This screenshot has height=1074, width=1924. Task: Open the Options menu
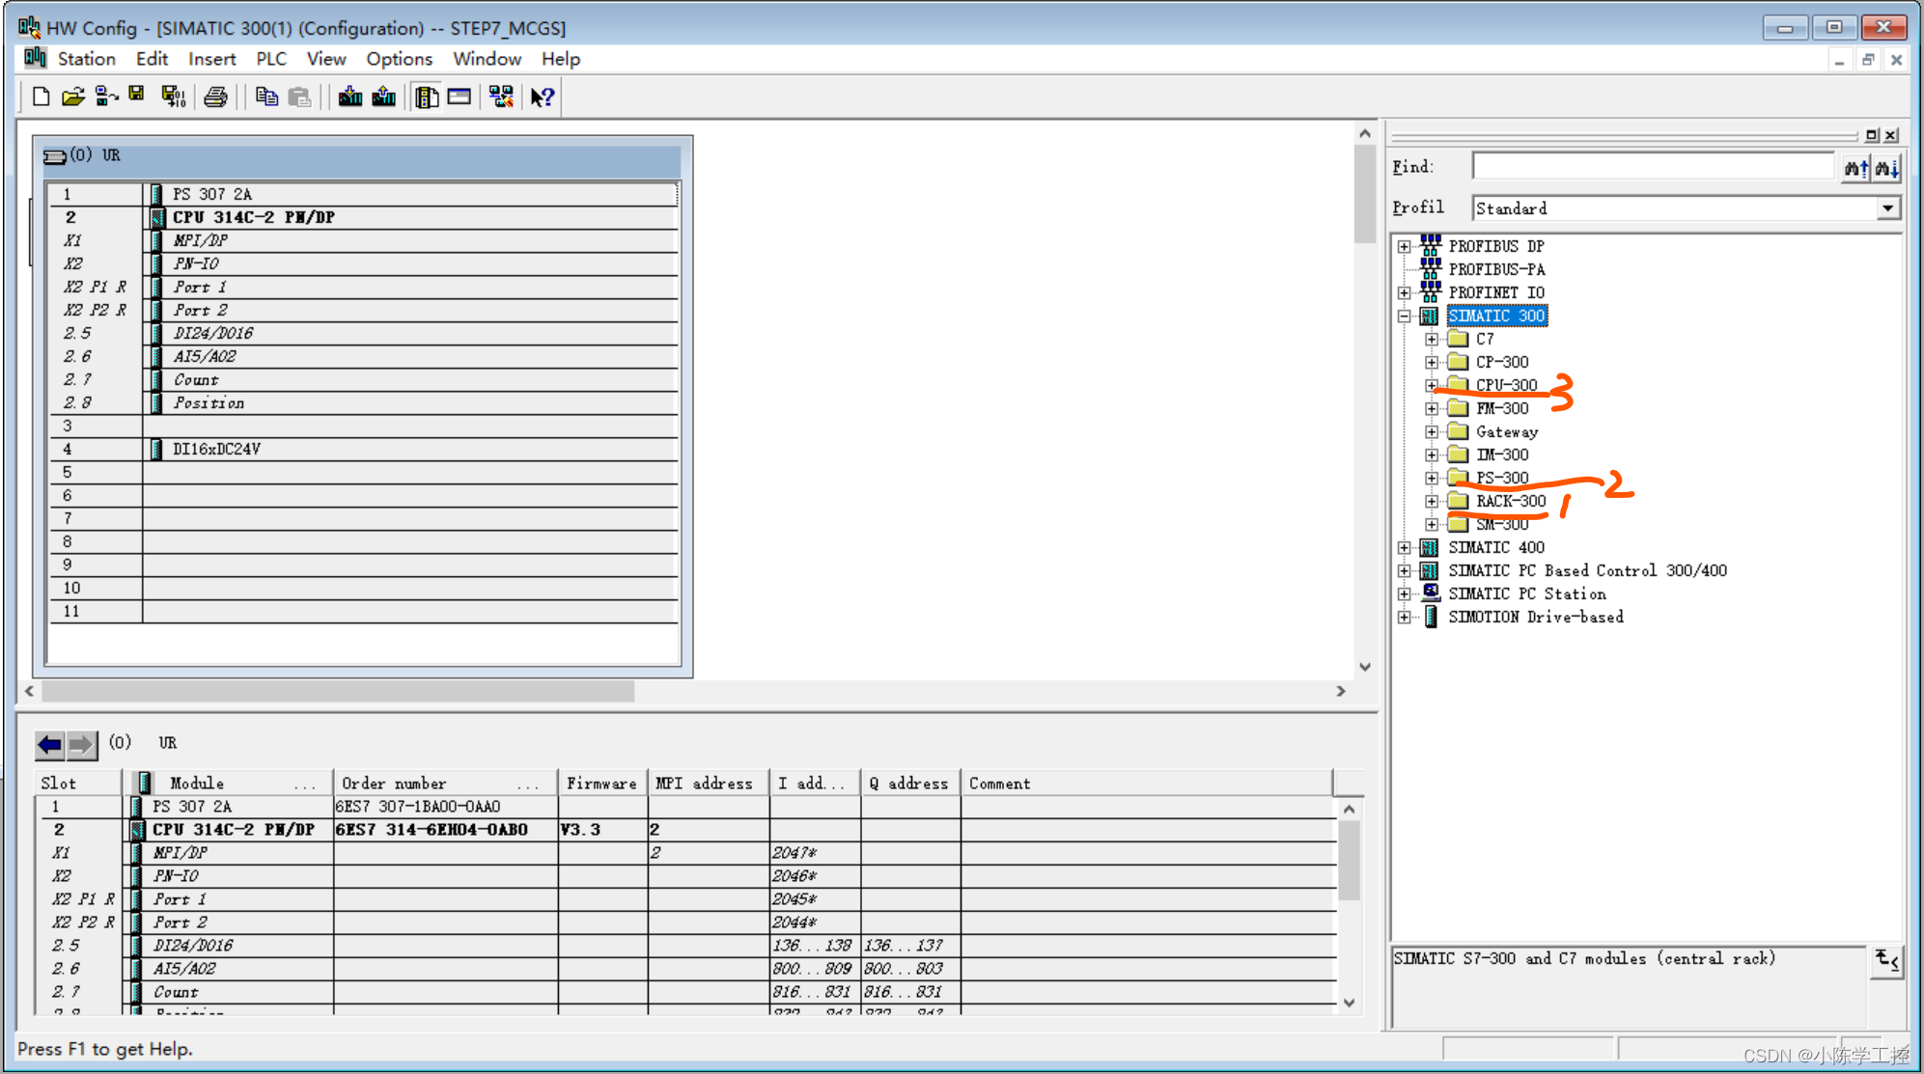tap(399, 59)
